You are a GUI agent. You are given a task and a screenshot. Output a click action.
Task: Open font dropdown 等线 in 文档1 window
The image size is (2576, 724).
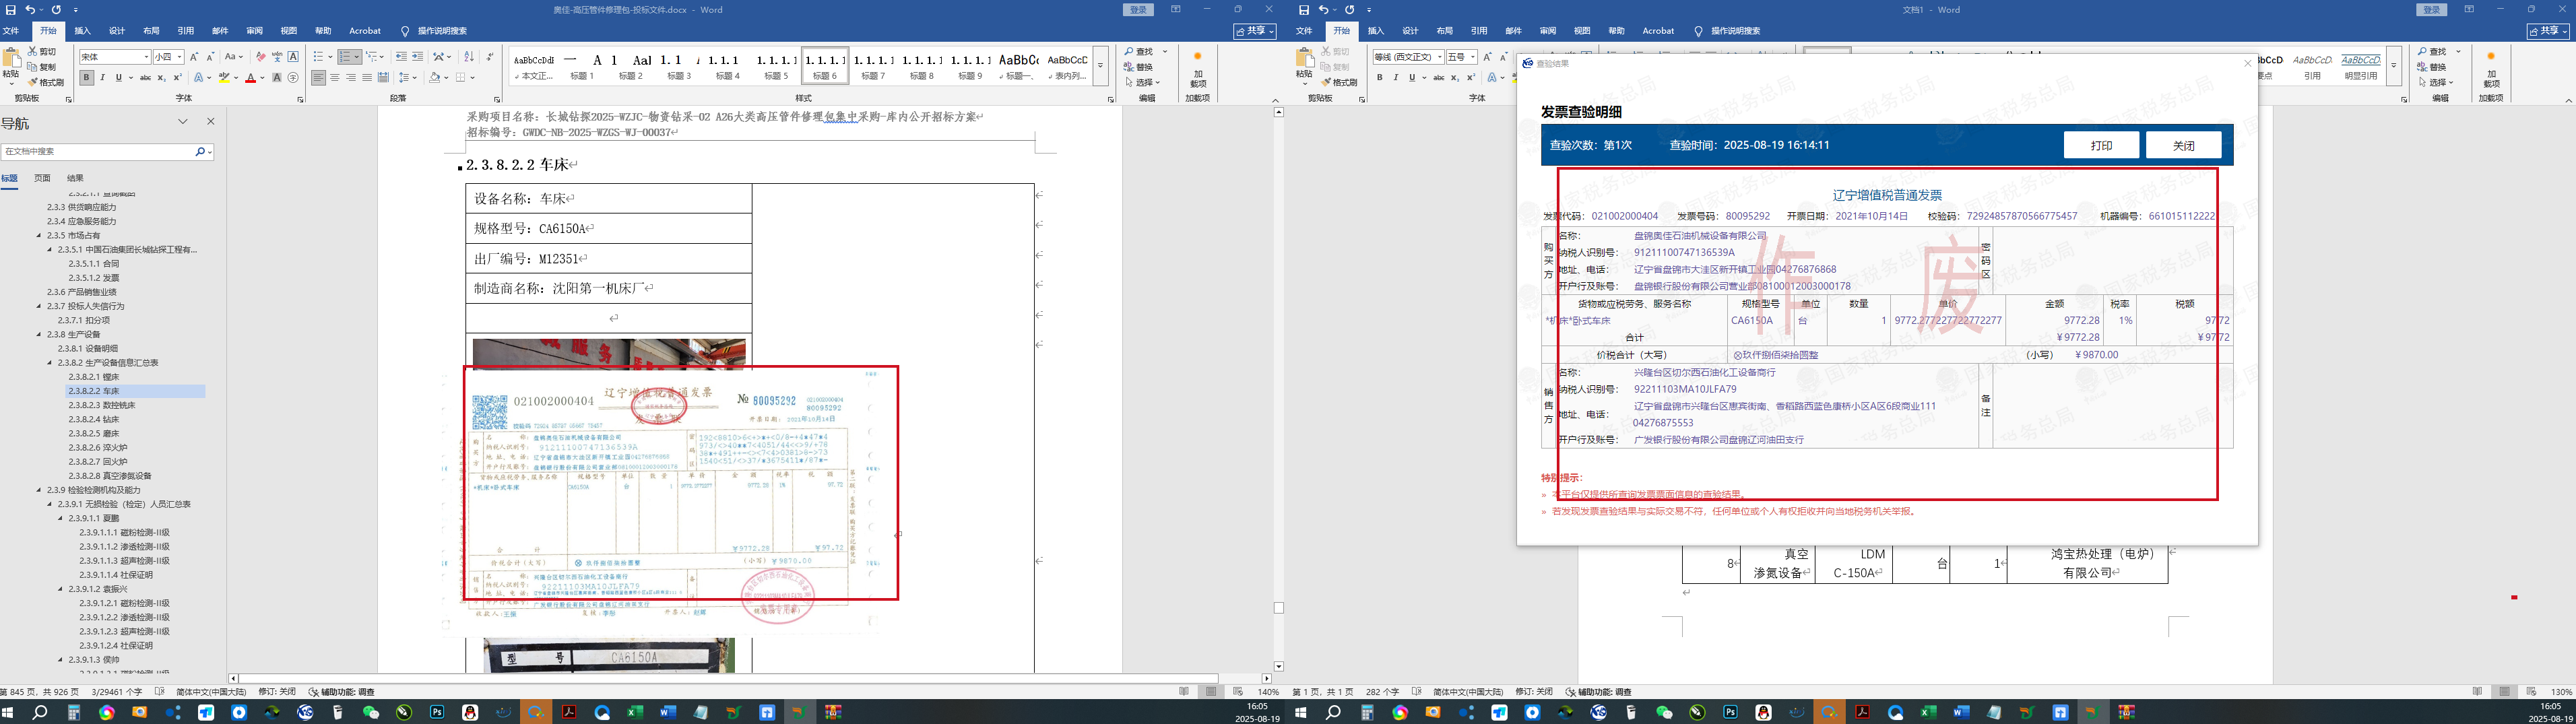pyautogui.click(x=1440, y=57)
